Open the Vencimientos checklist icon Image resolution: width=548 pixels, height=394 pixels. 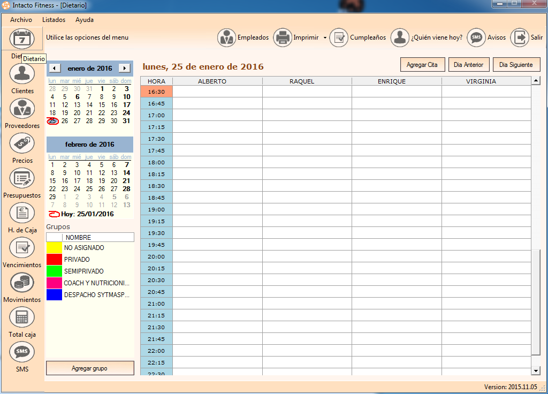[22, 248]
